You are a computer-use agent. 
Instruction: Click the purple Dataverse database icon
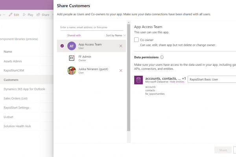coord(138,80)
